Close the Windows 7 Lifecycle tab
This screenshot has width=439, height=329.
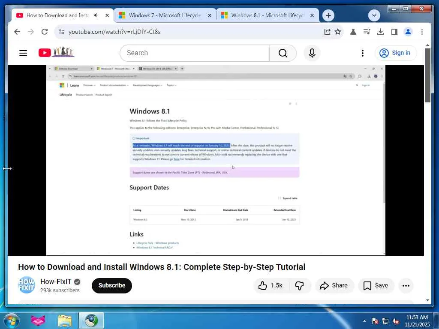[x=209, y=15]
